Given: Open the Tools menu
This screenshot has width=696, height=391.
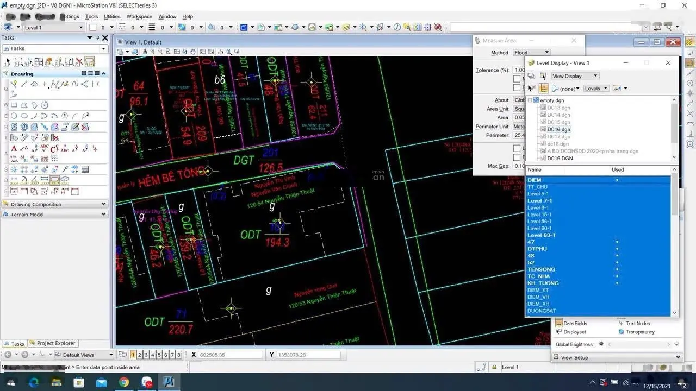Looking at the screenshot, I should [91, 16].
